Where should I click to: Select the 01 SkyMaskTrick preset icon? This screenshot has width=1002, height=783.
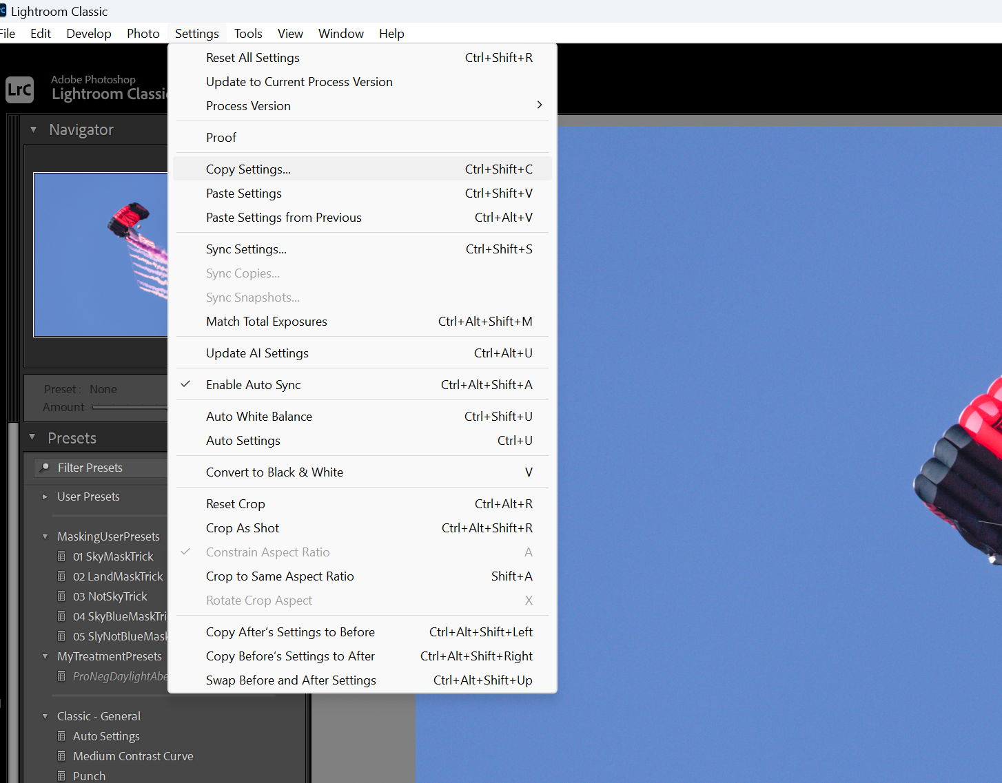pyautogui.click(x=63, y=556)
